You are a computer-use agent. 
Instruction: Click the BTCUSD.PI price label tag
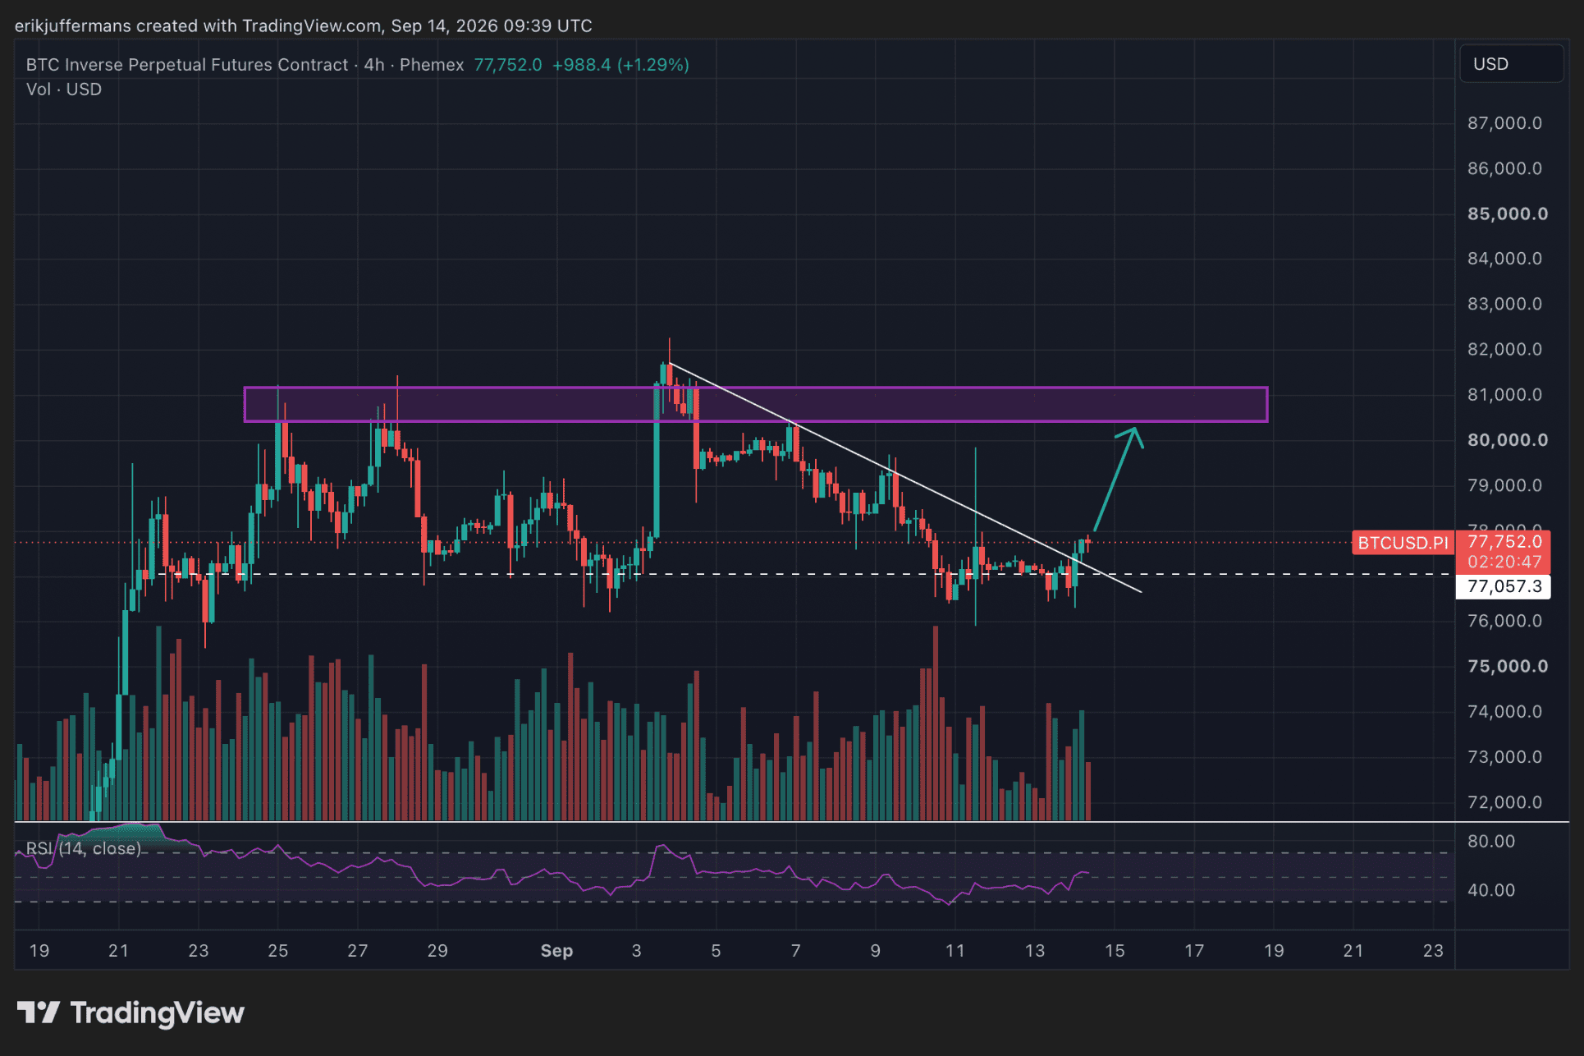click(1403, 542)
